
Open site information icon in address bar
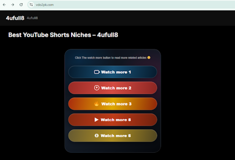pyautogui.click(x=31, y=5)
